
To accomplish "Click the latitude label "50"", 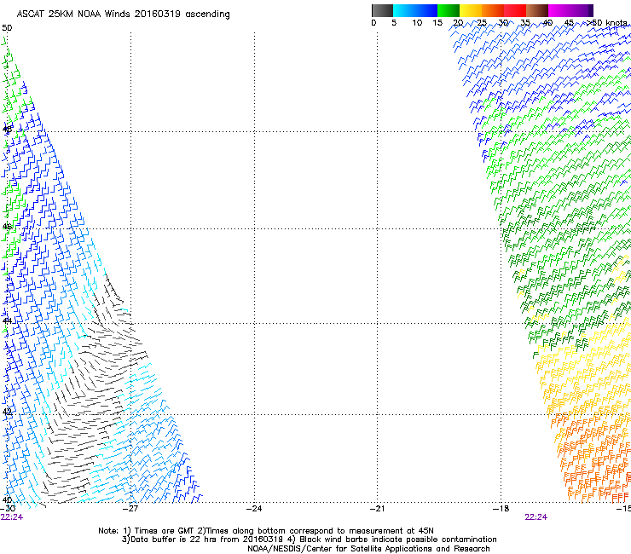I will pos(7,28).
